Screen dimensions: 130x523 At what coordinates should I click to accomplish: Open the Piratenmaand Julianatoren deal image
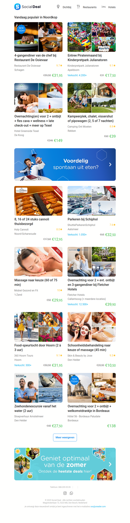pyautogui.click(x=92, y=37)
